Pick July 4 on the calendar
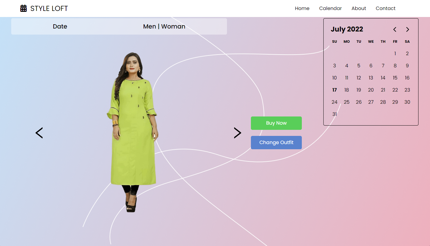Viewport: 430px width, 246px height. point(347,66)
